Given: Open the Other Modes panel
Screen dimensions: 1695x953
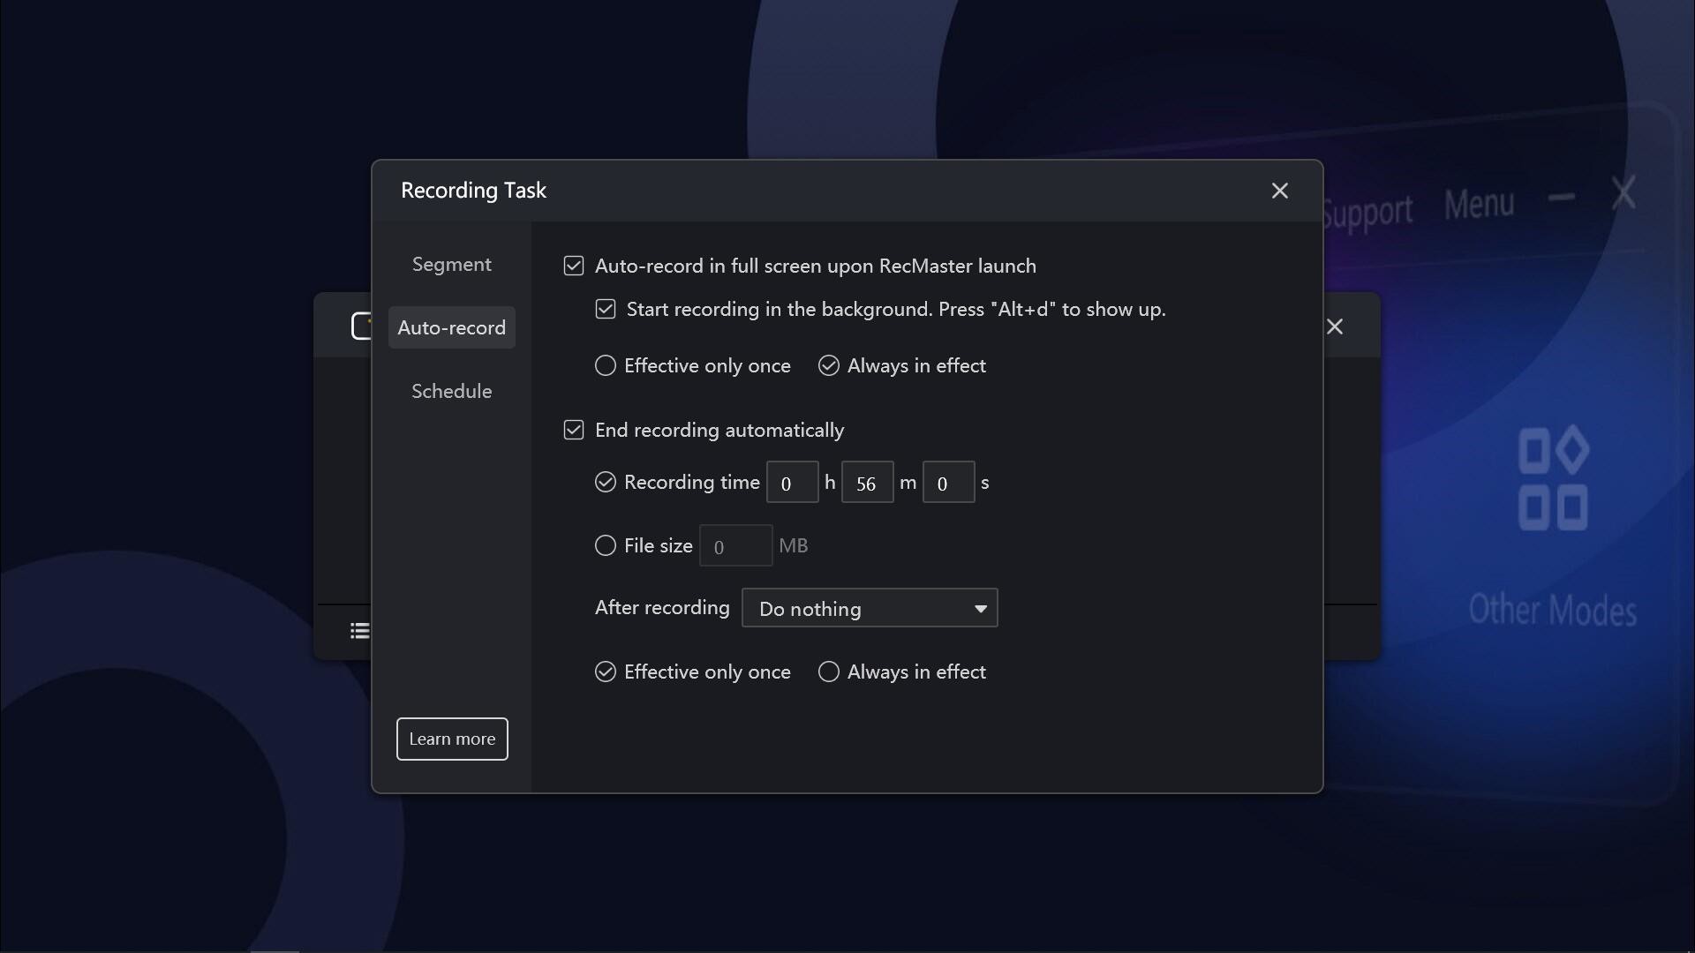Looking at the screenshot, I should 1555,529.
